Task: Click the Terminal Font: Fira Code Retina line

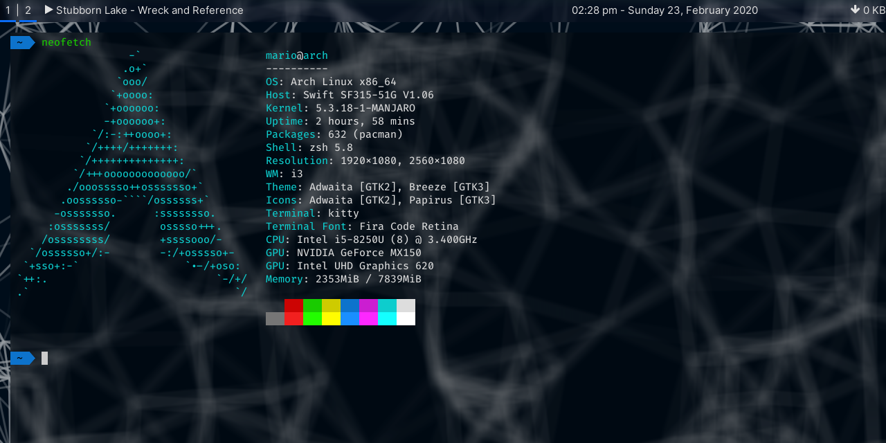Action: 362,226
